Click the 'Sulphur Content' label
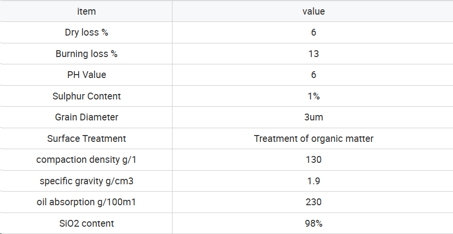 point(86,96)
